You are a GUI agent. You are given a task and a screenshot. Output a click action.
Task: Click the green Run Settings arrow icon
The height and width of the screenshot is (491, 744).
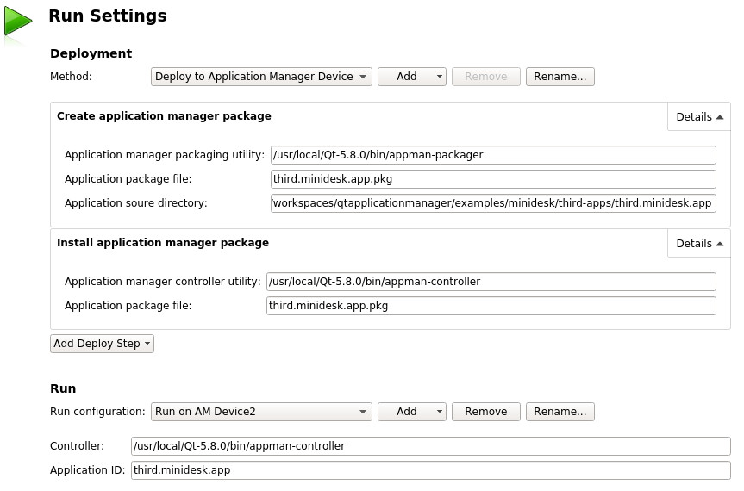(18, 22)
